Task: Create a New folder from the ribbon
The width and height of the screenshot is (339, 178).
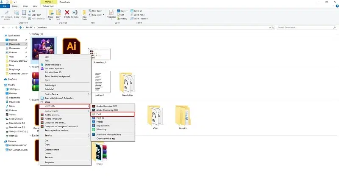Action: click(x=84, y=15)
